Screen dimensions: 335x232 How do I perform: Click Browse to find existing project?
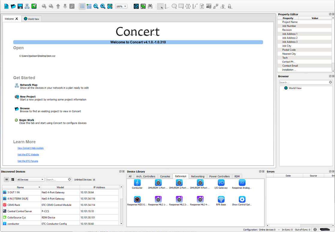pos(25,108)
